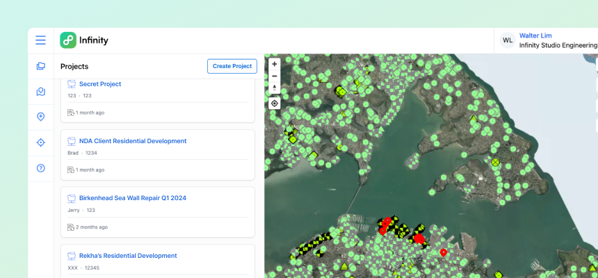Open the map pin sidebar icon
Image resolution: width=598 pixels, height=278 pixels.
[x=41, y=92]
